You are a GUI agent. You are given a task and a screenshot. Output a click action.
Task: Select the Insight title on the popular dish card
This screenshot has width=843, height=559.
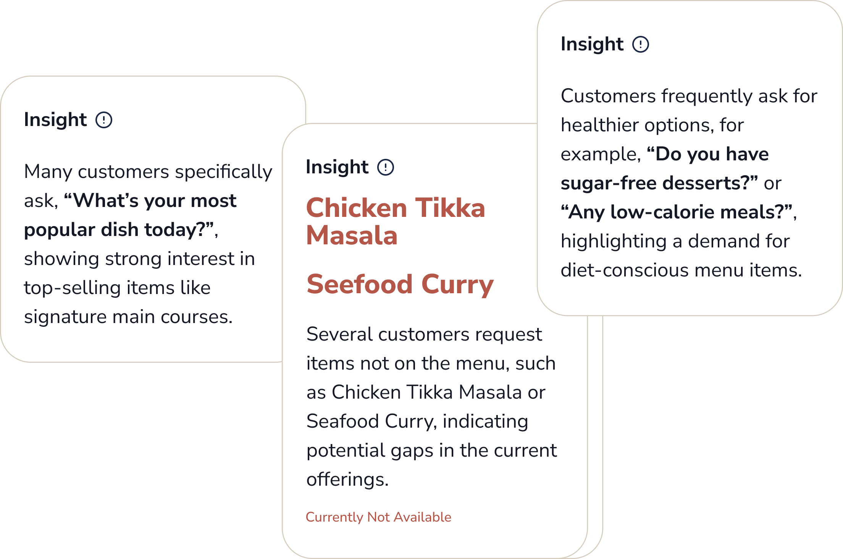[x=55, y=120]
